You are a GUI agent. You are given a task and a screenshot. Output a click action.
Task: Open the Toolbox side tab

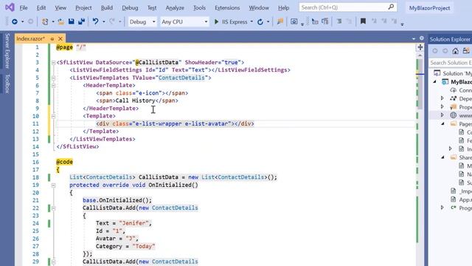[7, 83]
